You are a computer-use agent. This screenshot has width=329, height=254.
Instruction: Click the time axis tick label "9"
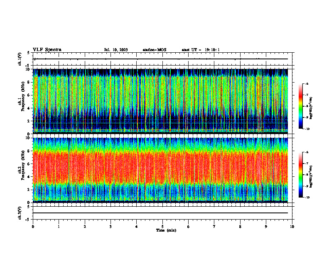(x=266, y=227)
